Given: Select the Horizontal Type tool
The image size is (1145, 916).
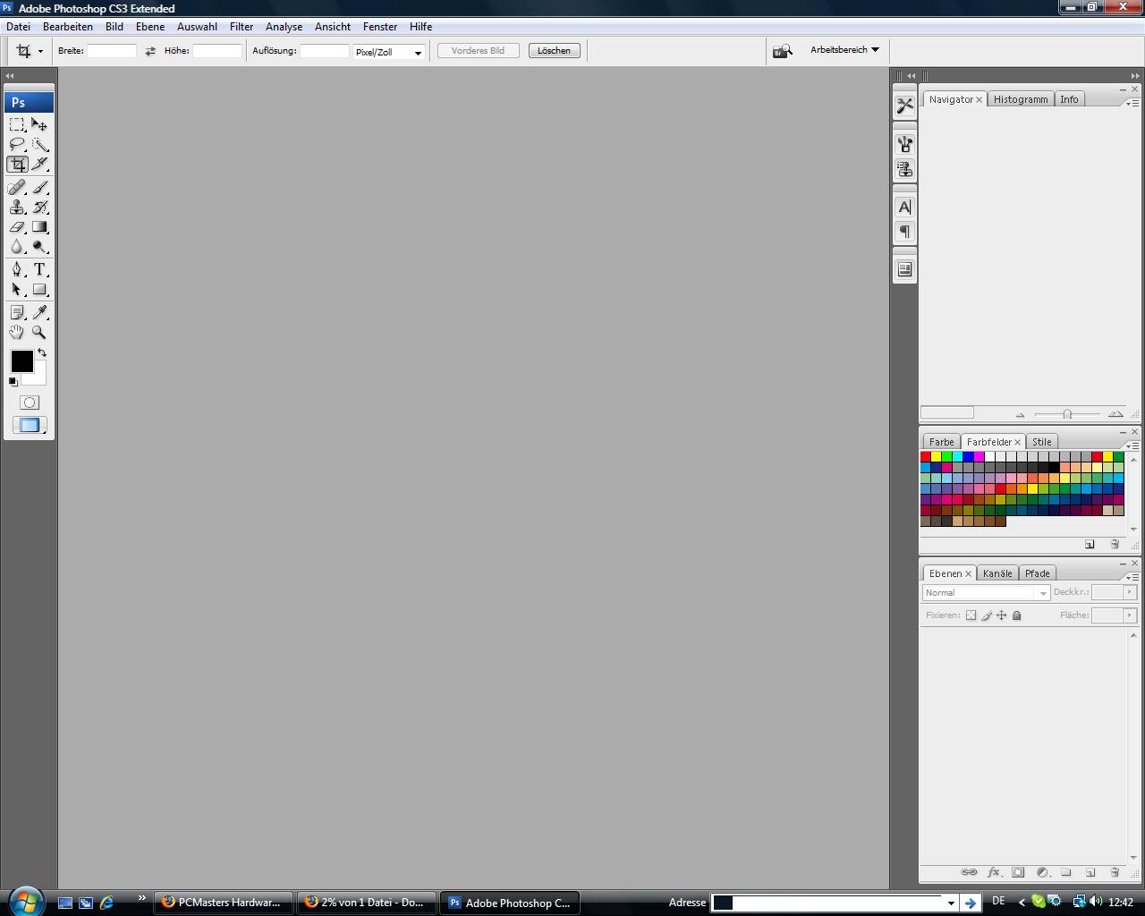Looking at the screenshot, I should coord(39,269).
